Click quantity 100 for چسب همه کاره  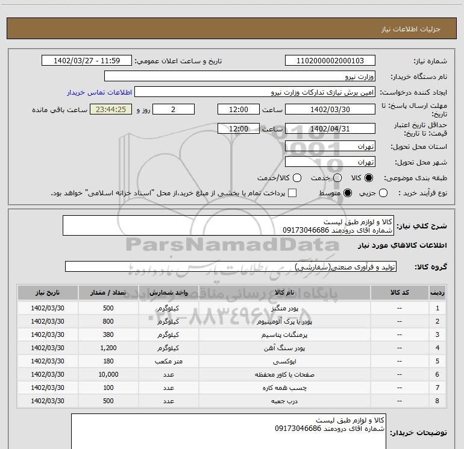[108, 388]
